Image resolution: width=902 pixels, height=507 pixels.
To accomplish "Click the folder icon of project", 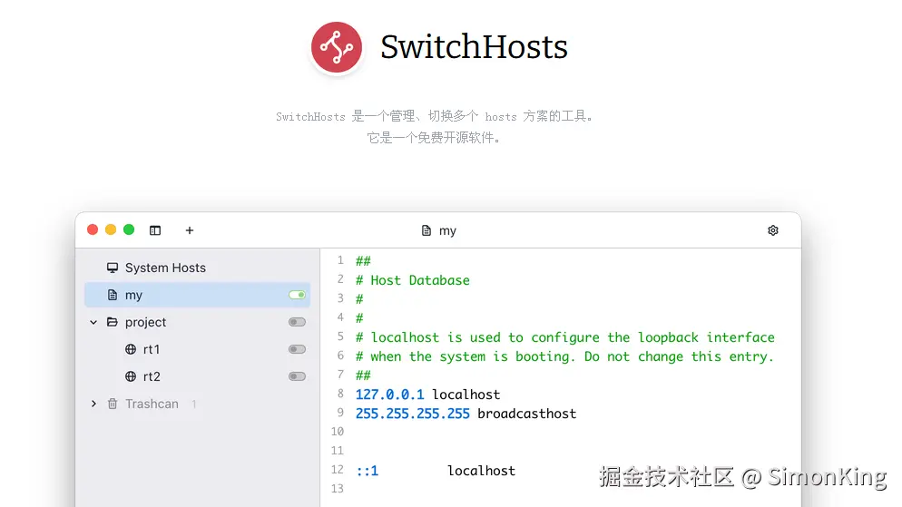I will pyautogui.click(x=113, y=323).
